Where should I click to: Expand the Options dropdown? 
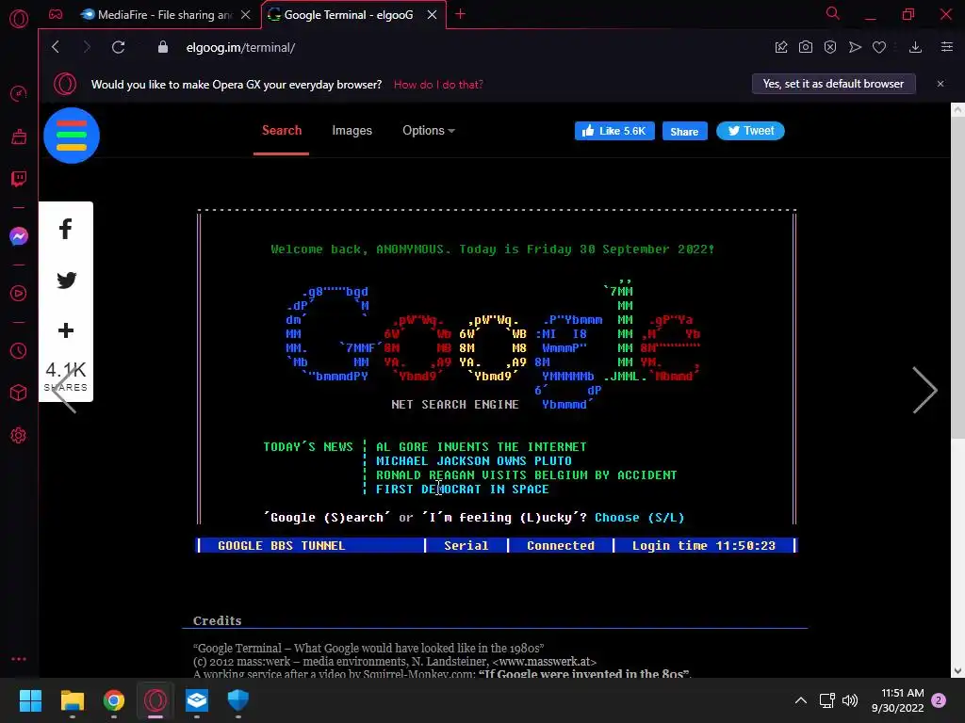[429, 130]
